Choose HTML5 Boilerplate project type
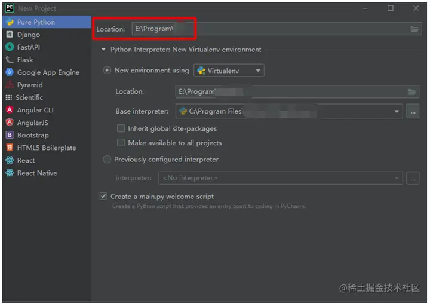This screenshot has height=303, width=430. point(47,148)
